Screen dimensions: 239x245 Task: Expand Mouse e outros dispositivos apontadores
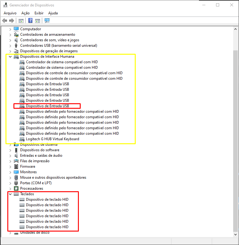[x=10, y=178]
